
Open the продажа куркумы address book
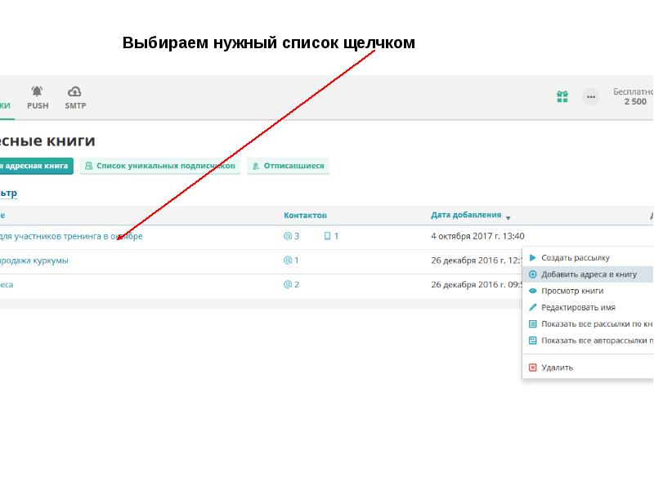(x=34, y=260)
